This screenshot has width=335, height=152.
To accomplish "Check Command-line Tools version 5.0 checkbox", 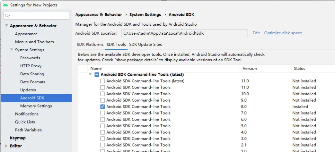I will click(102, 126).
